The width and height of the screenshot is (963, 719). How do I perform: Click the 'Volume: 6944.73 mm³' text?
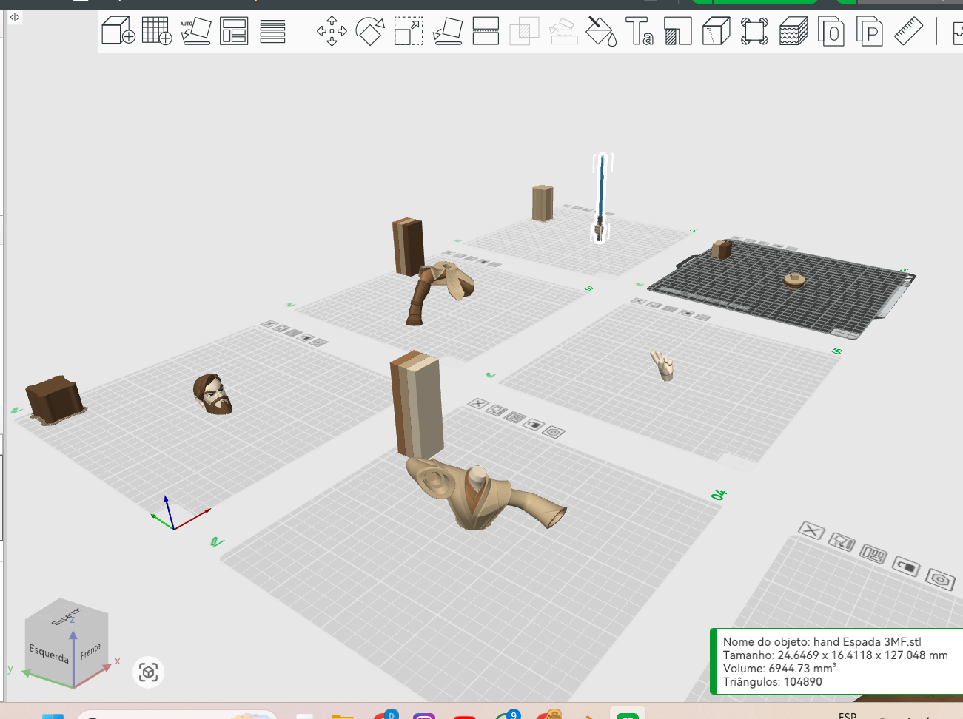click(779, 669)
